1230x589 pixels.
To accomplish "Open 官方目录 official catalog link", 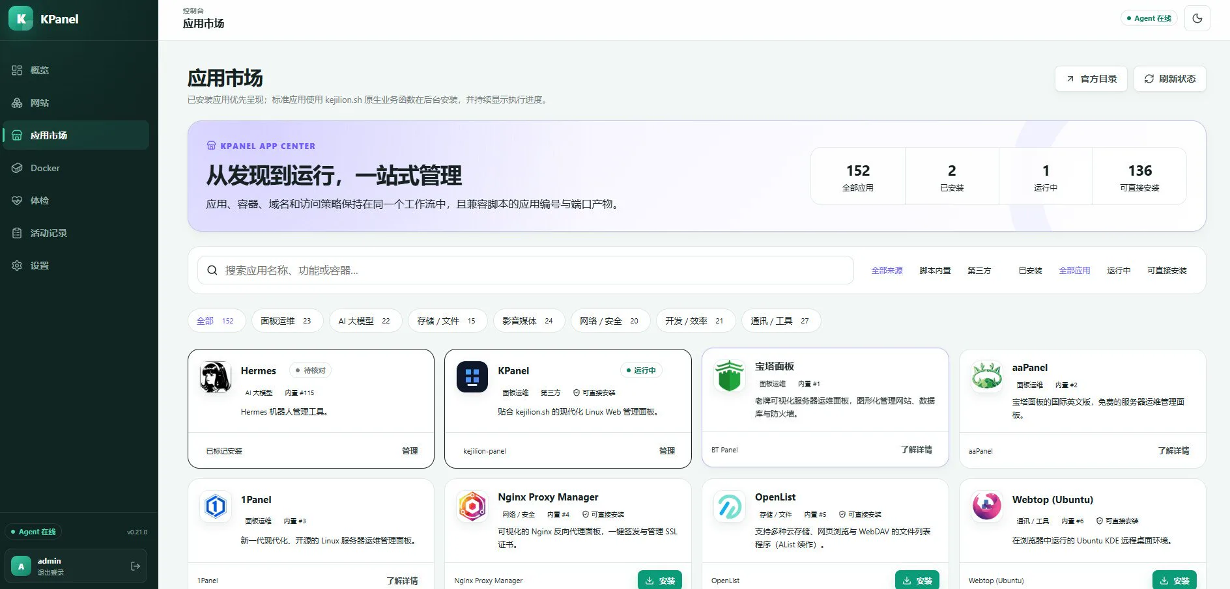I will (1091, 79).
